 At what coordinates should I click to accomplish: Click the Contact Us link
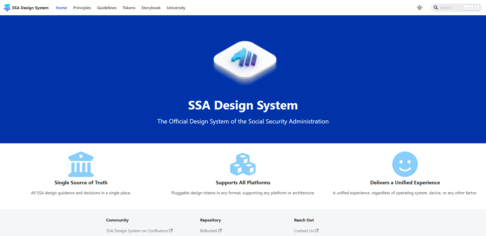click(304, 231)
